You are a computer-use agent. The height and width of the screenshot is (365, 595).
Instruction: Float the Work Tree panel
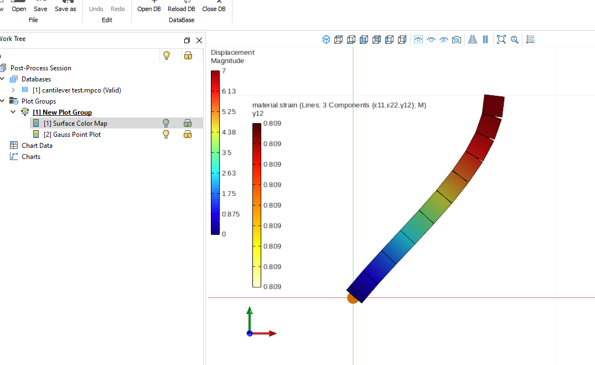(187, 40)
